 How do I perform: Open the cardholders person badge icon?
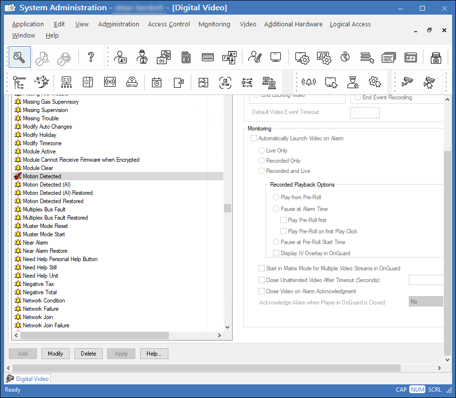(x=120, y=57)
